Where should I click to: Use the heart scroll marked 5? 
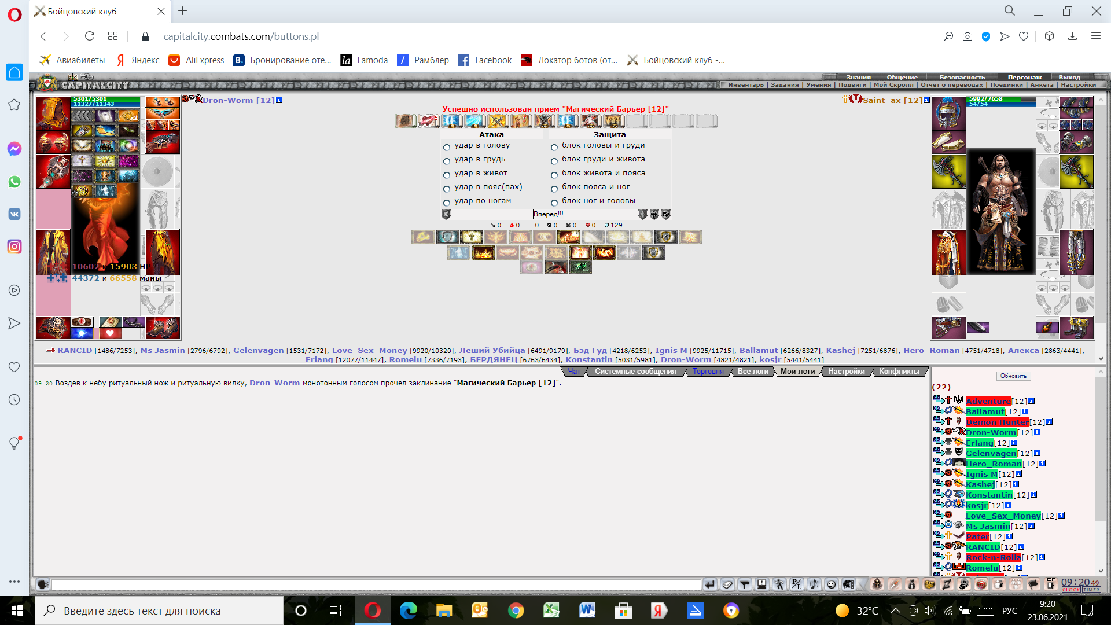pos(428,121)
